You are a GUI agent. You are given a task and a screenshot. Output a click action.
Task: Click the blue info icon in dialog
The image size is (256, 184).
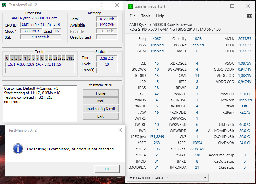tap(18, 149)
